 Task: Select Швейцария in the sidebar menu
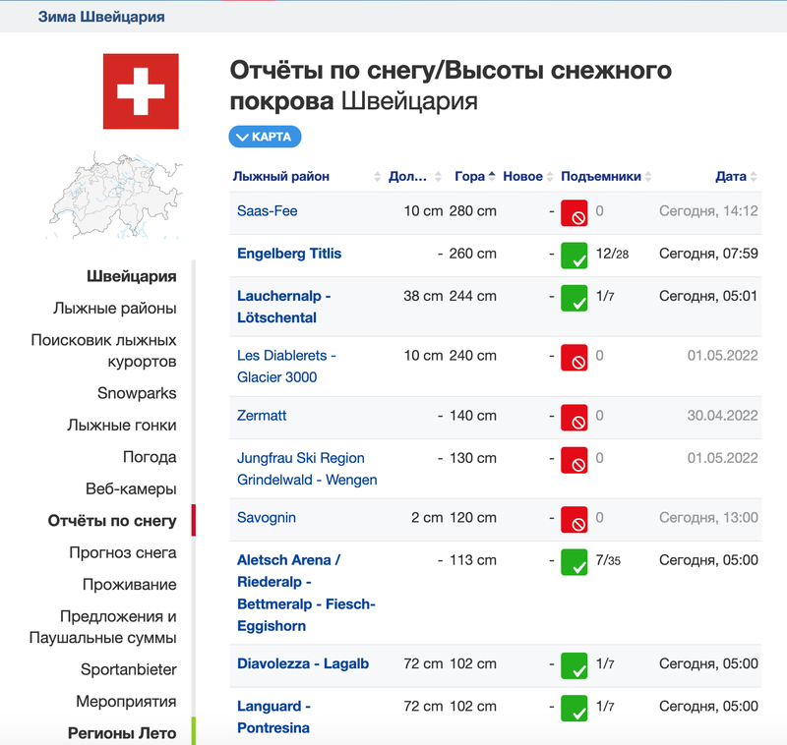tap(132, 276)
